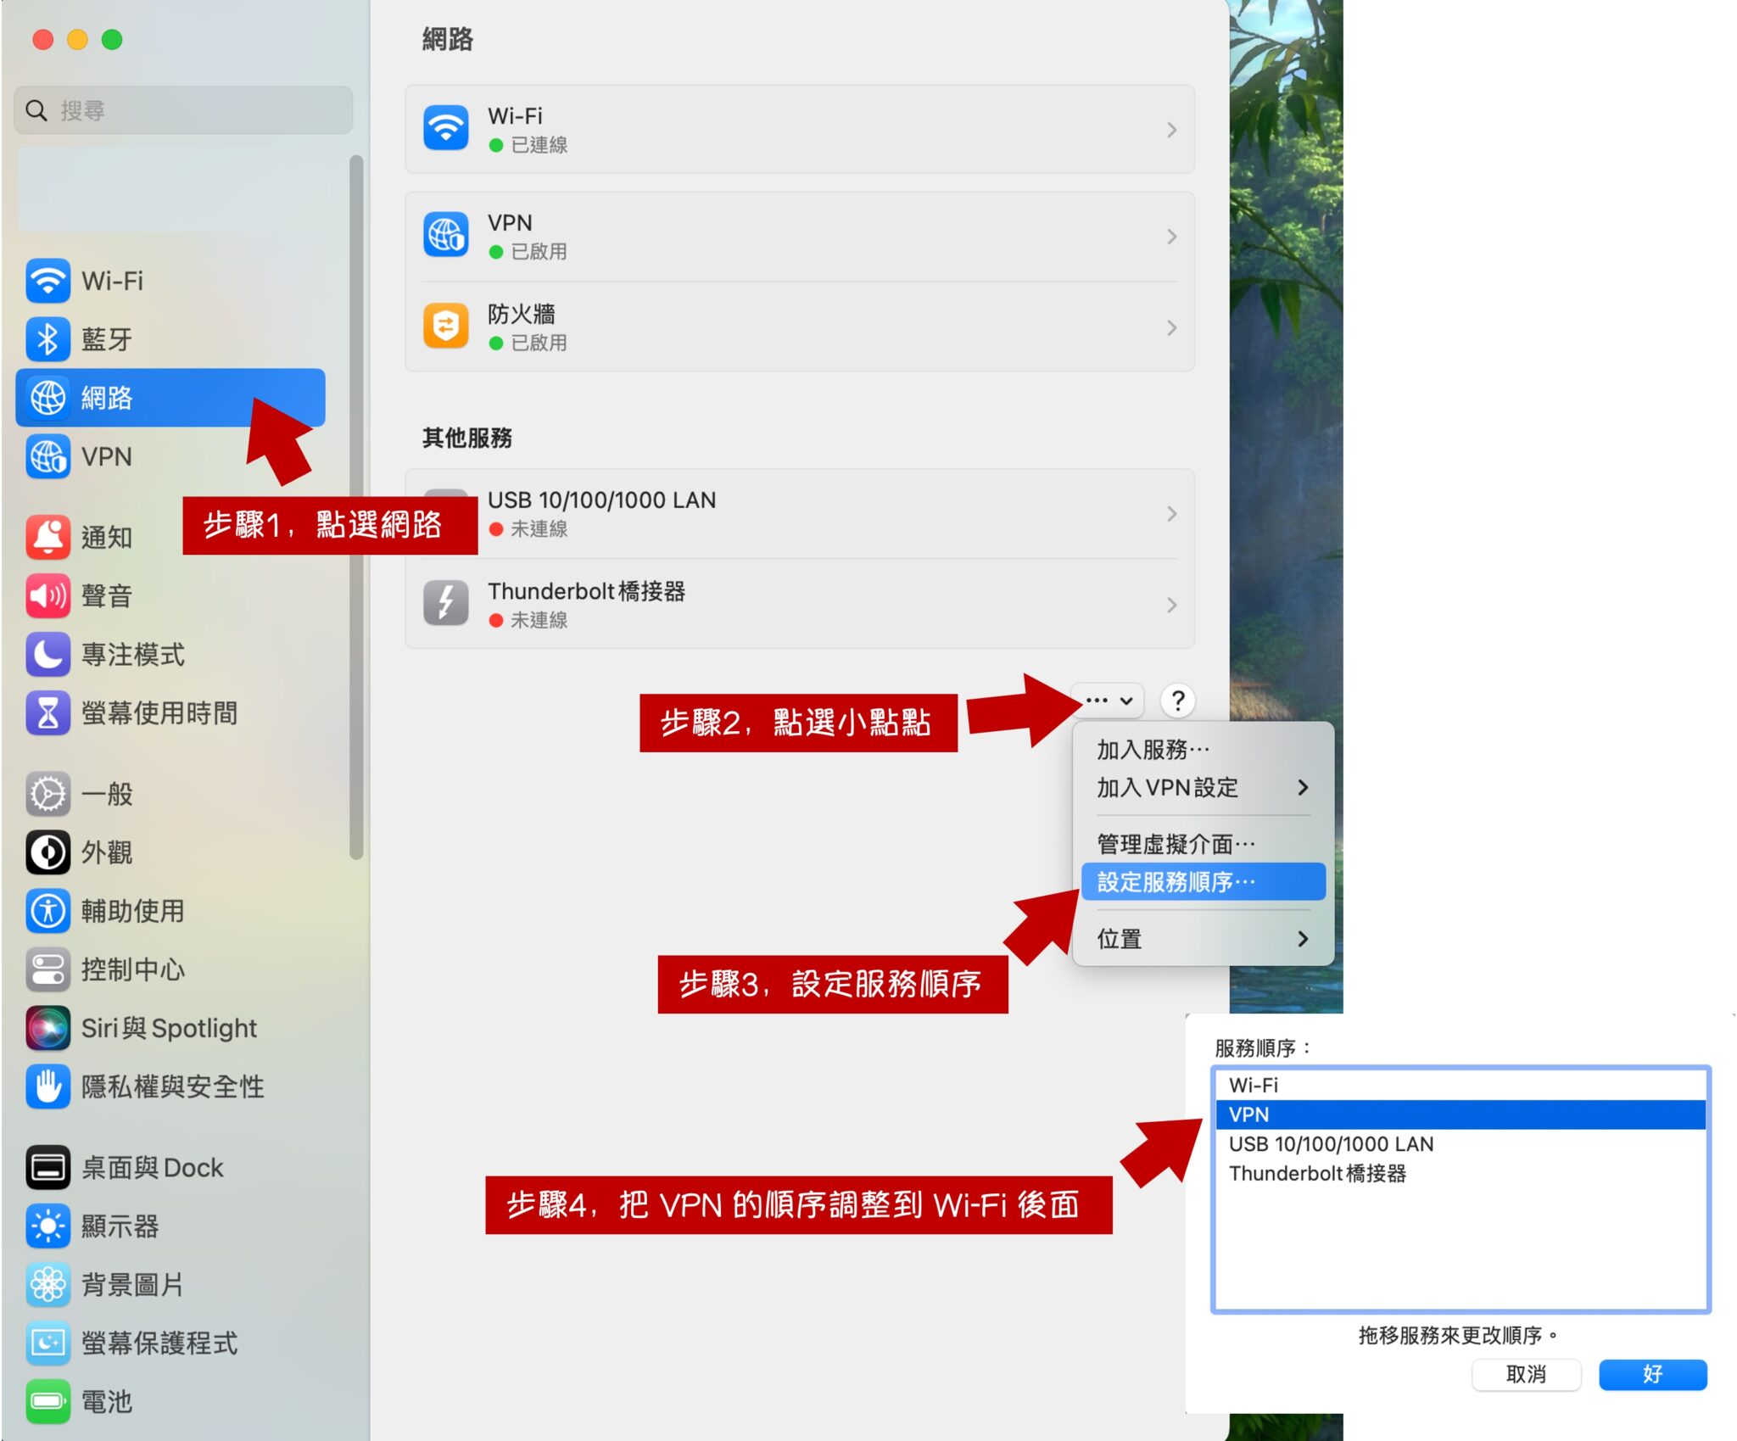
Task: Expand Wi-Fi row chevron
Action: pyautogui.click(x=1172, y=130)
